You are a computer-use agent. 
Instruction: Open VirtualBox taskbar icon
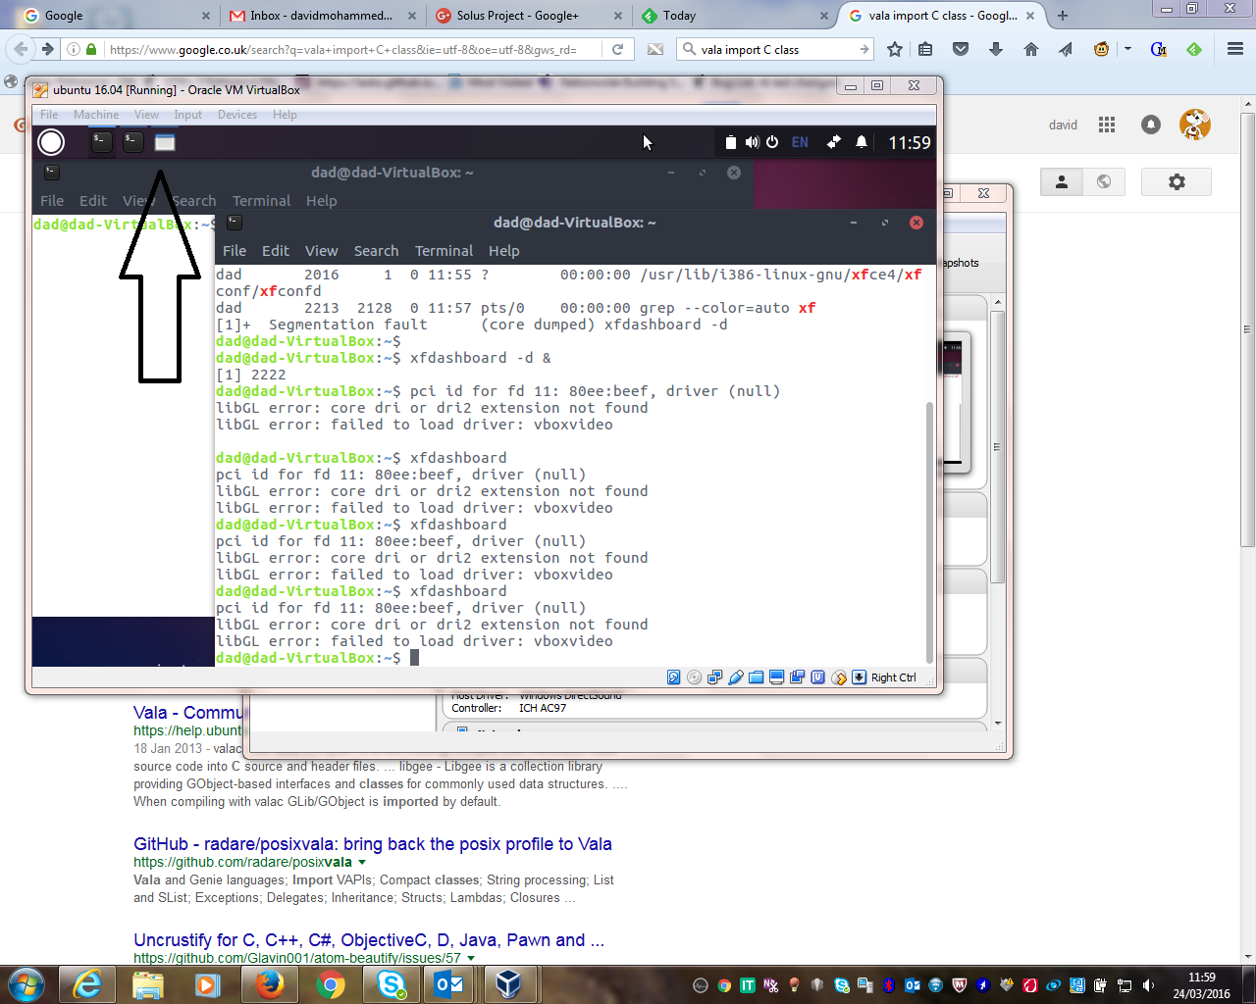coord(509,983)
